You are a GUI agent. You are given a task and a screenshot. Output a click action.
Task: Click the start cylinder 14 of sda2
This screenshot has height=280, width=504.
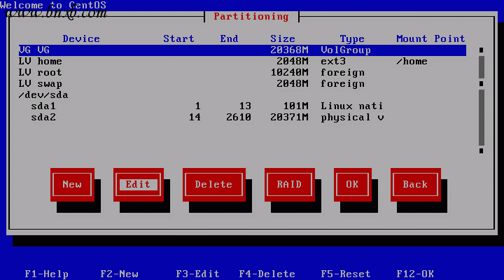click(x=195, y=118)
